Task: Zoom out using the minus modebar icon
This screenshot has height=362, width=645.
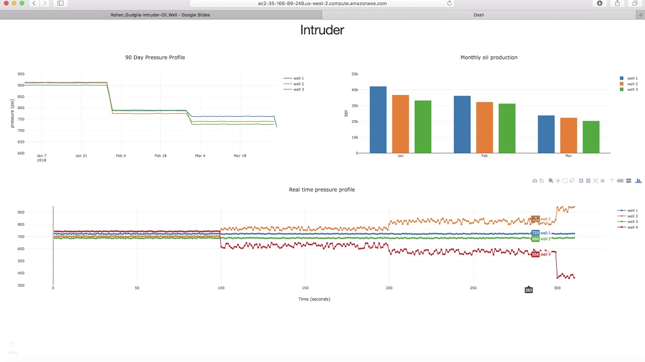Action: click(x=588, y=181)
